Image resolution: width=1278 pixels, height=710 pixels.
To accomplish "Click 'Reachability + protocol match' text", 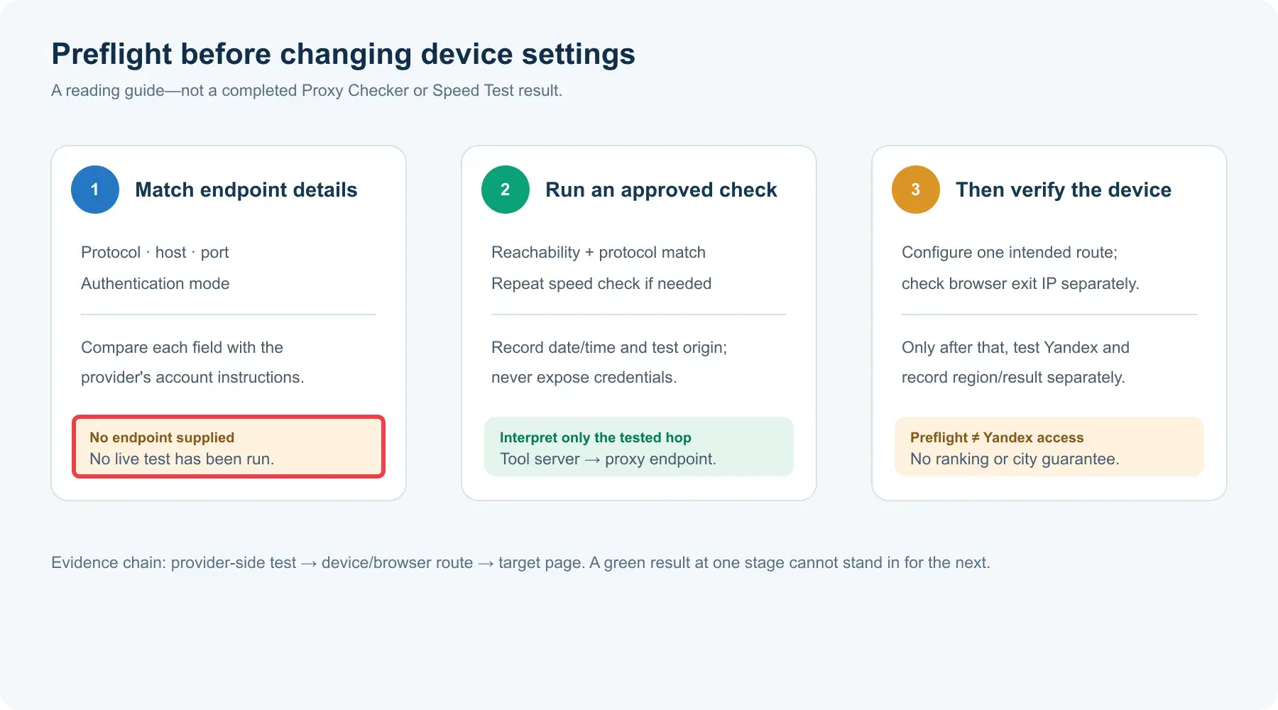I will click(599, 252).
